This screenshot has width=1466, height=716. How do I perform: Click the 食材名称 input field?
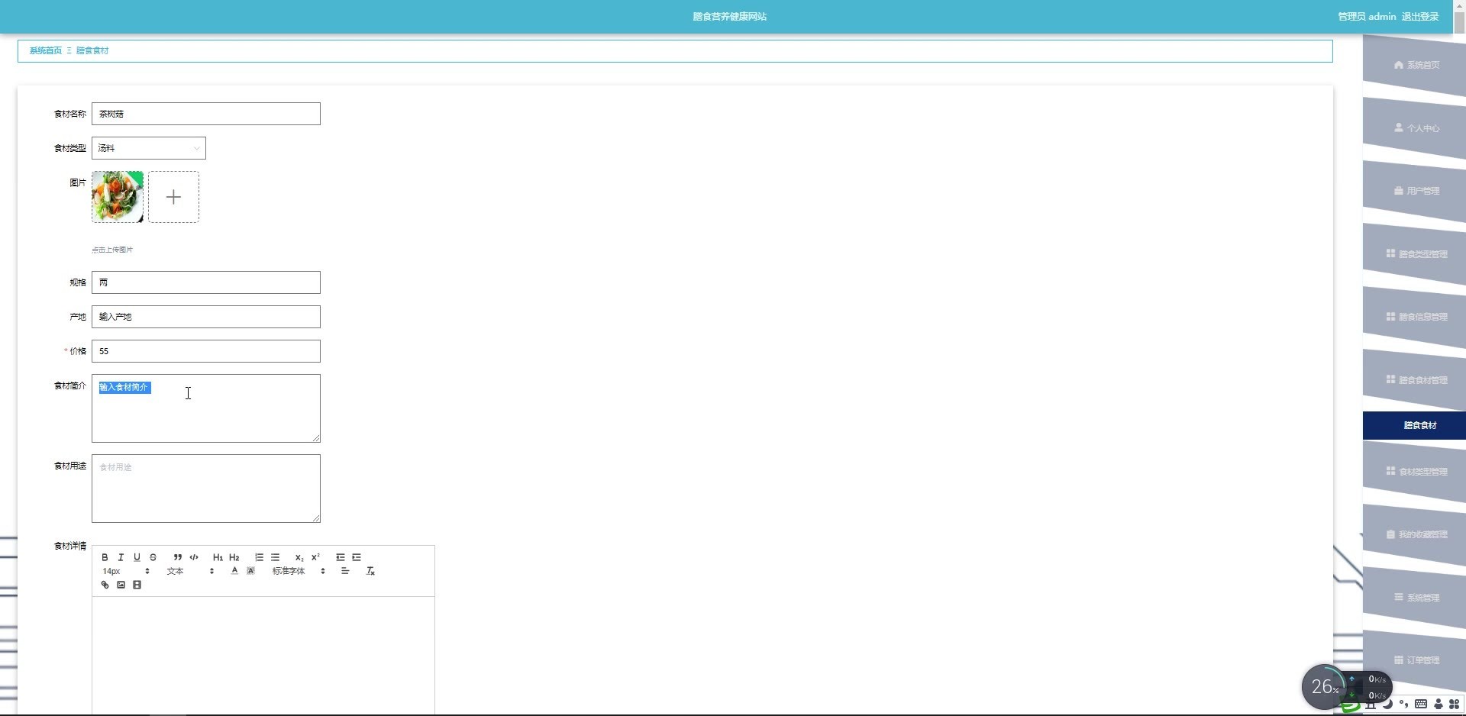pos(206,114)
